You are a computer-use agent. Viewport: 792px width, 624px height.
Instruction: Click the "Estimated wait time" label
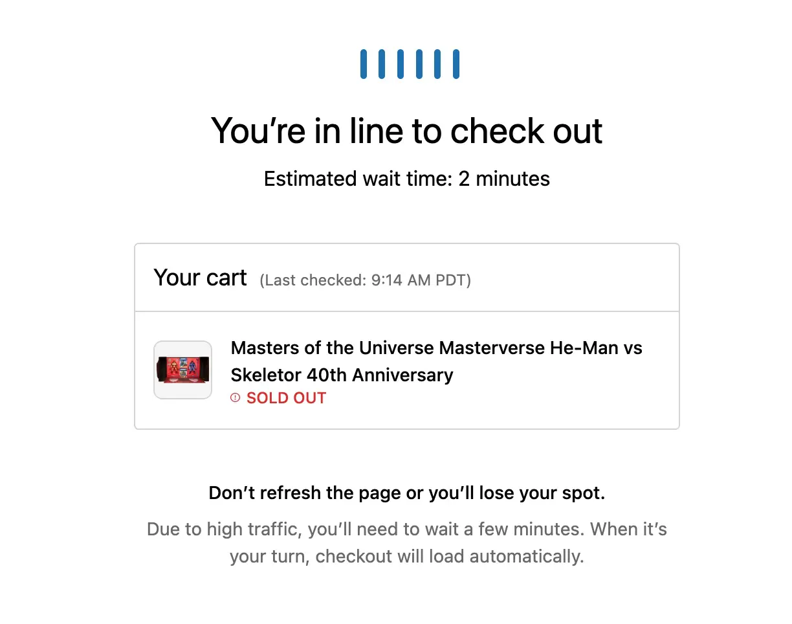click(x=358, y=179)
